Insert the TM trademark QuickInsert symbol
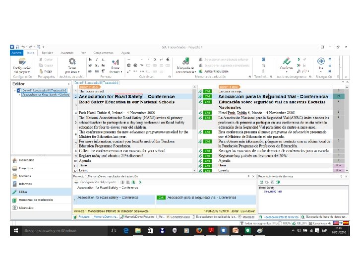357x268 pixels. coord(142,66)
